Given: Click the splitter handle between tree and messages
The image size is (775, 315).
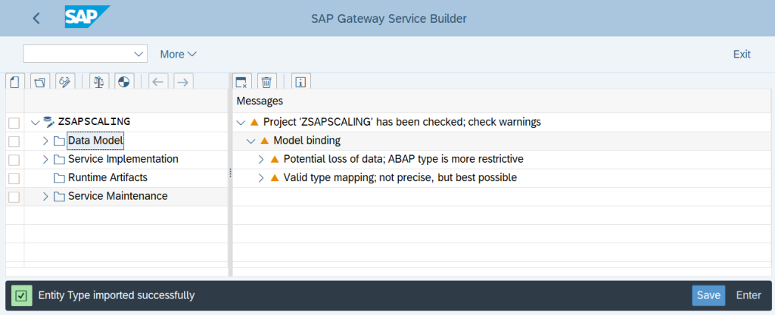Looking at the screenshot, I should tap(230, 173).
